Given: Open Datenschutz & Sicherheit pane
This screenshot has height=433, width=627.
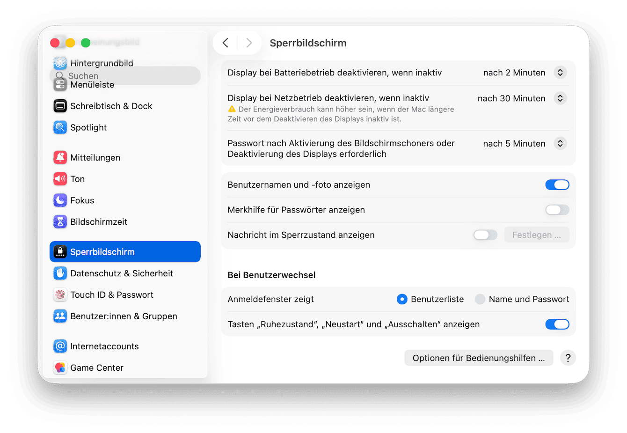Looking at the screenshot, I should click(125, 273).
